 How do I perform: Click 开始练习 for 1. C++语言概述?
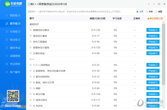click(153, 65)
